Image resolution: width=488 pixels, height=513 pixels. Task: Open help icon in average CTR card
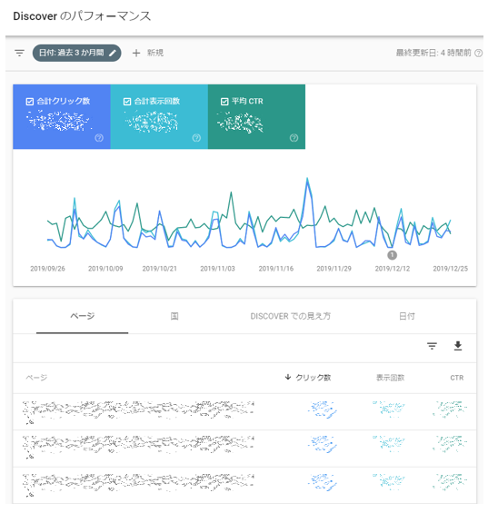[294, 138]
